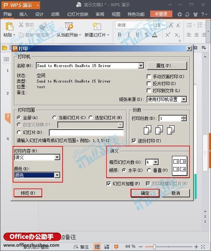Toggle Underline formatting icon
The image size is (211, 251).
[x=138, y=35]
